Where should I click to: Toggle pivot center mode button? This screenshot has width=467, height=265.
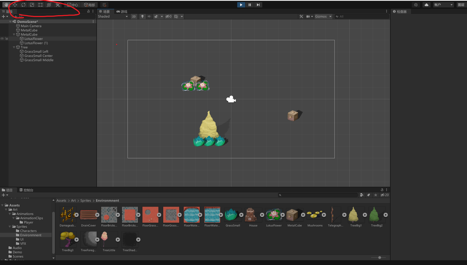coord(72,5)
